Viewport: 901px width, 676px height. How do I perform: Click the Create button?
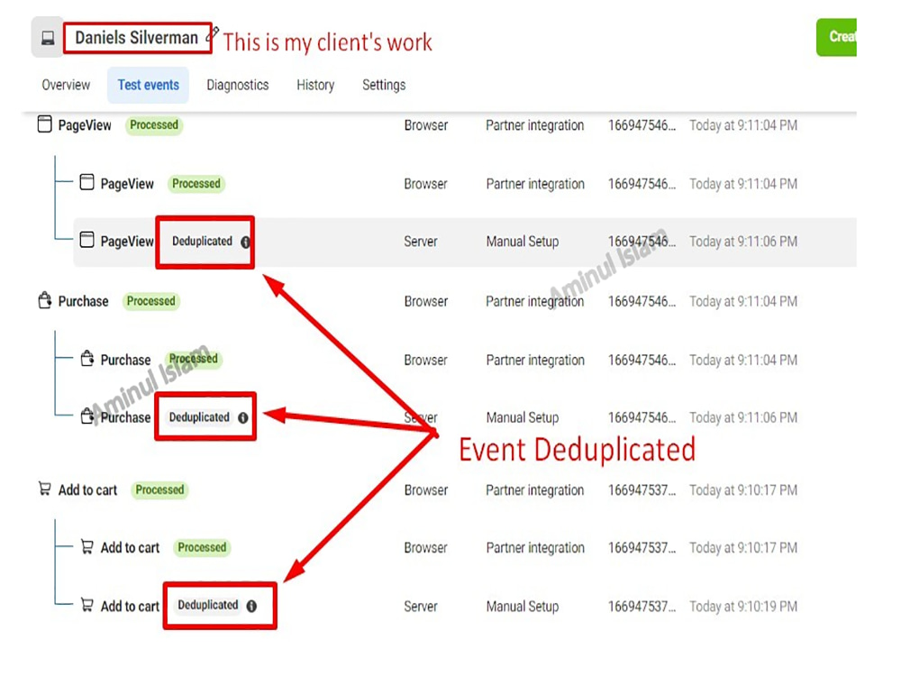[837, 37]
